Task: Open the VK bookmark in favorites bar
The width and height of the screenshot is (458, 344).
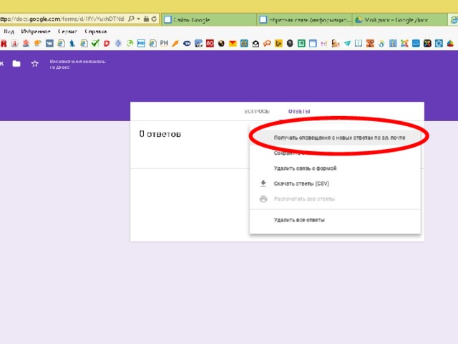Action: (50, 44)
